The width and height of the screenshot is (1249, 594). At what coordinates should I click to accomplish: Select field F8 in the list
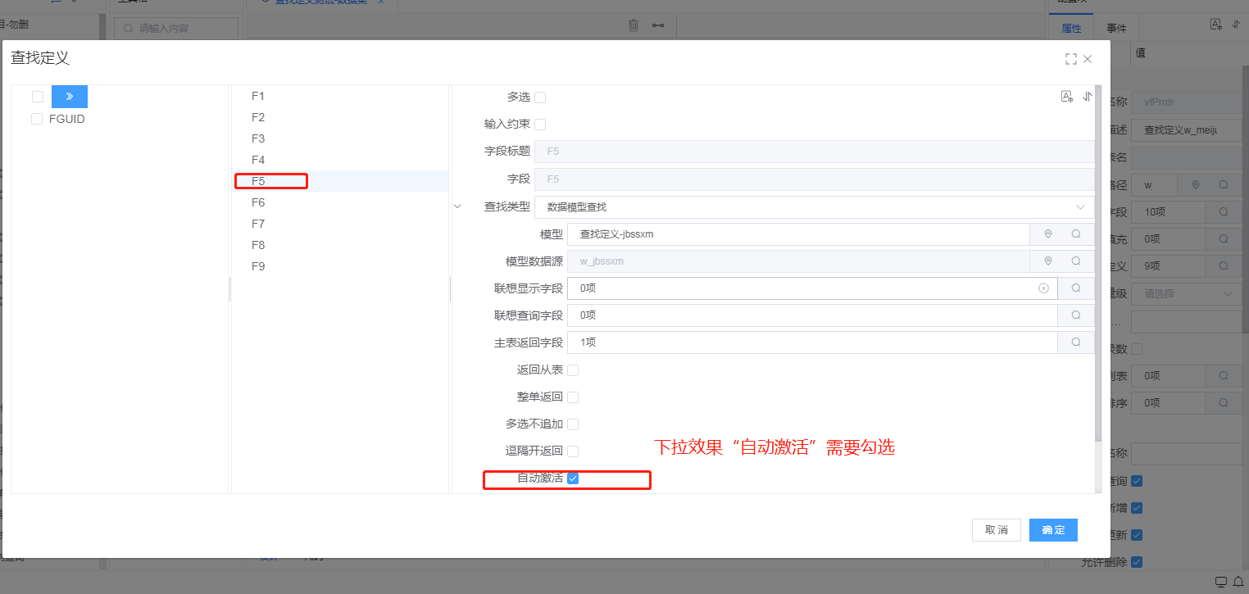pos(258,245)
